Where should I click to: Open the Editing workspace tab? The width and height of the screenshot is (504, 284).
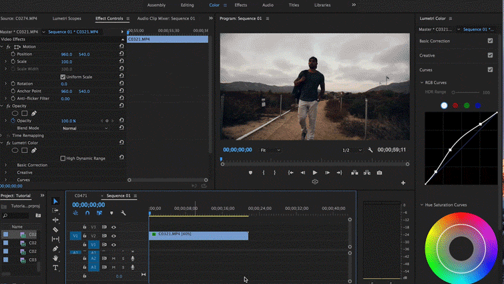tap(187, 5)
